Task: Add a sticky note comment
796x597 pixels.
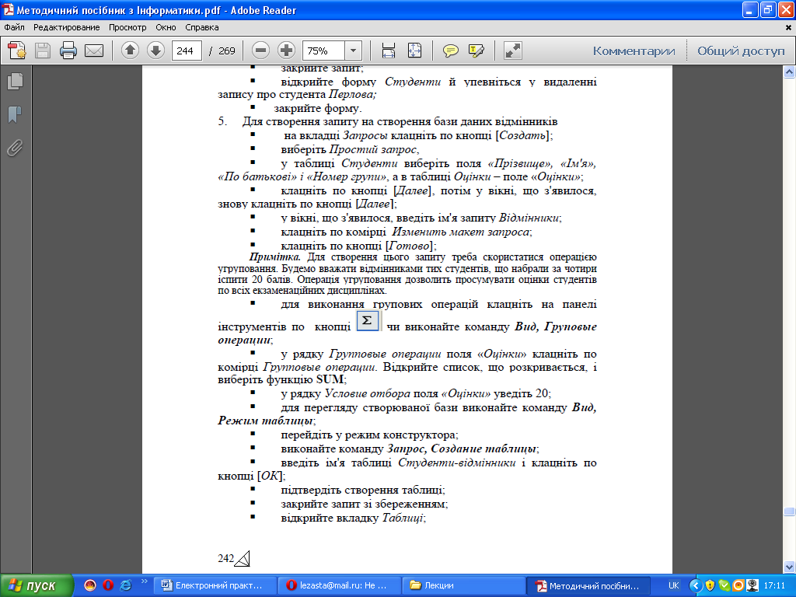Action: pos(450,51)
